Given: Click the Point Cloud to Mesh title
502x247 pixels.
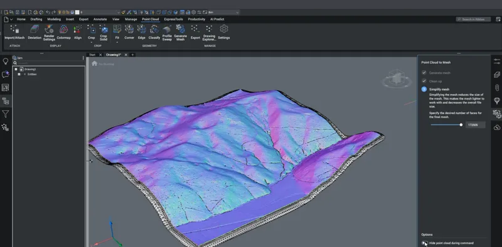Looking at the screenshot, I should tap(436, 63).
